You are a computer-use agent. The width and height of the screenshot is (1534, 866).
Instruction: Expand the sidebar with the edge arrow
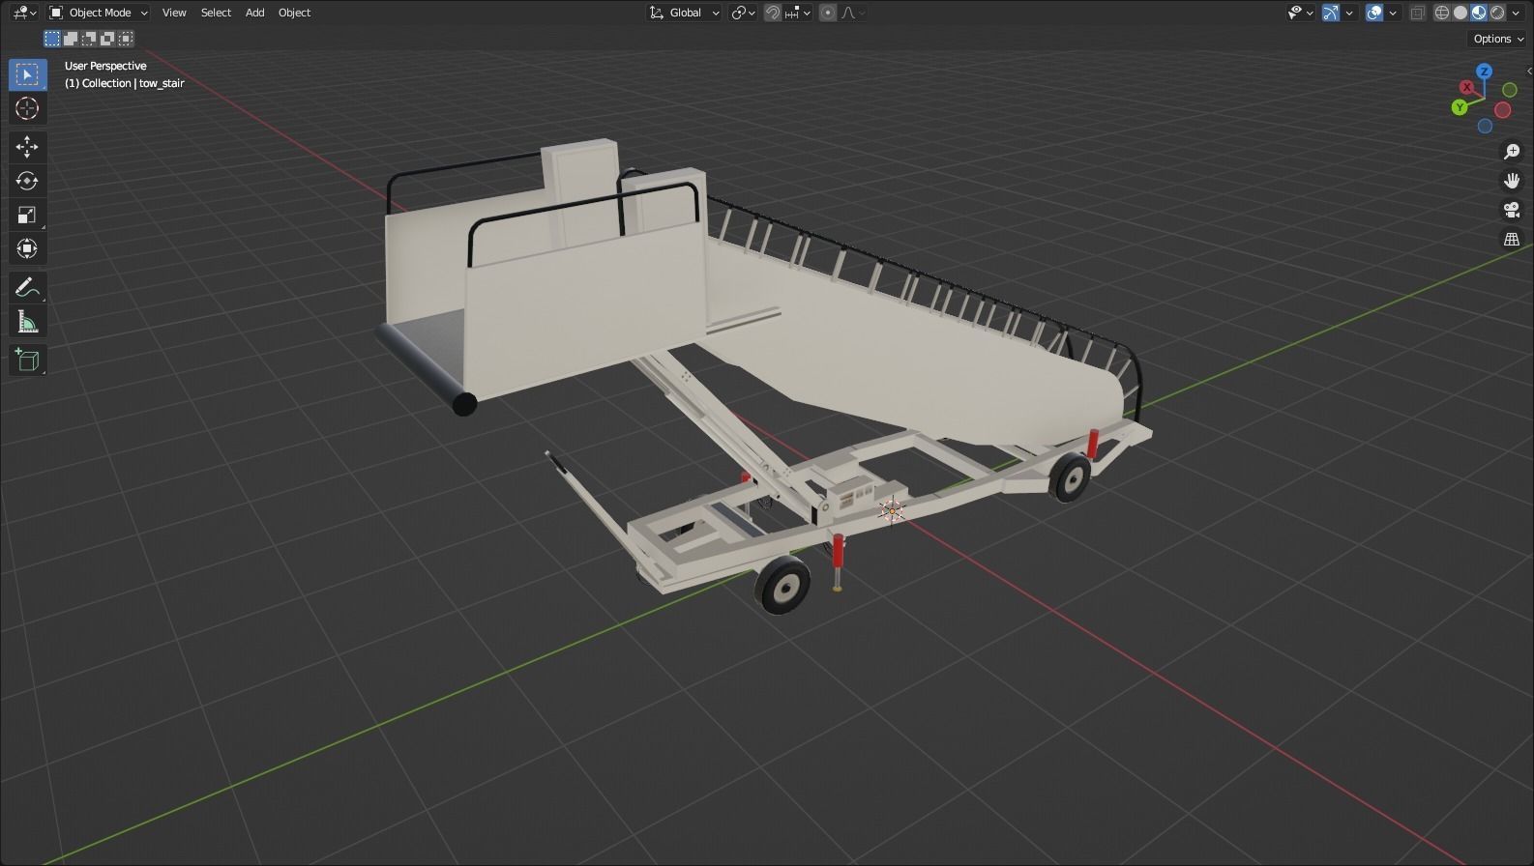tap(1528, 71)
